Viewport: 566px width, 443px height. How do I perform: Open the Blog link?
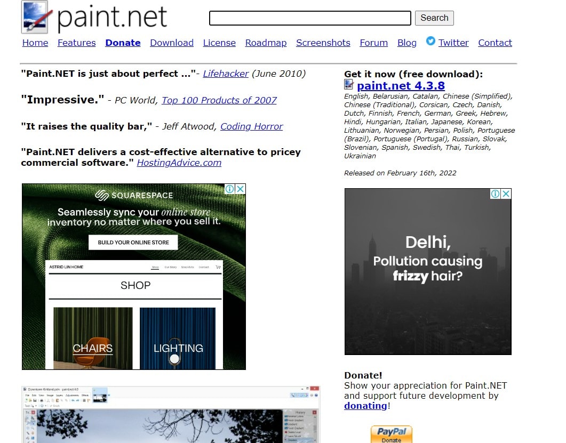click(407, 43)
